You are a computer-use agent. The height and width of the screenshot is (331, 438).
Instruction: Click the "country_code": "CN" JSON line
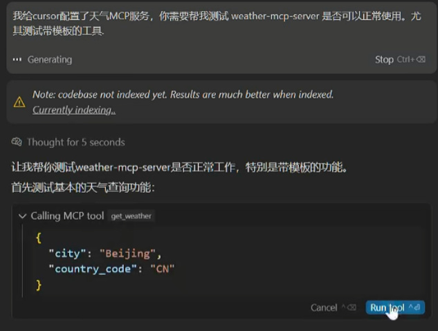111,269
